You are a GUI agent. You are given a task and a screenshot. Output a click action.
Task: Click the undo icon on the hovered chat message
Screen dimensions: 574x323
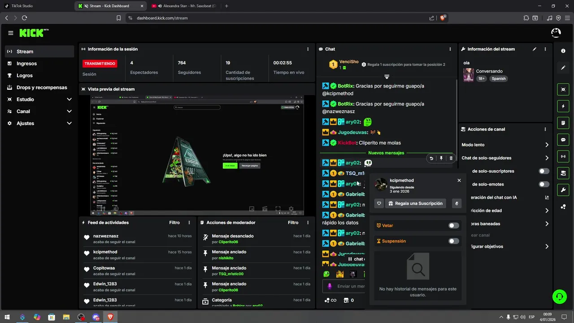click(431, 158)
